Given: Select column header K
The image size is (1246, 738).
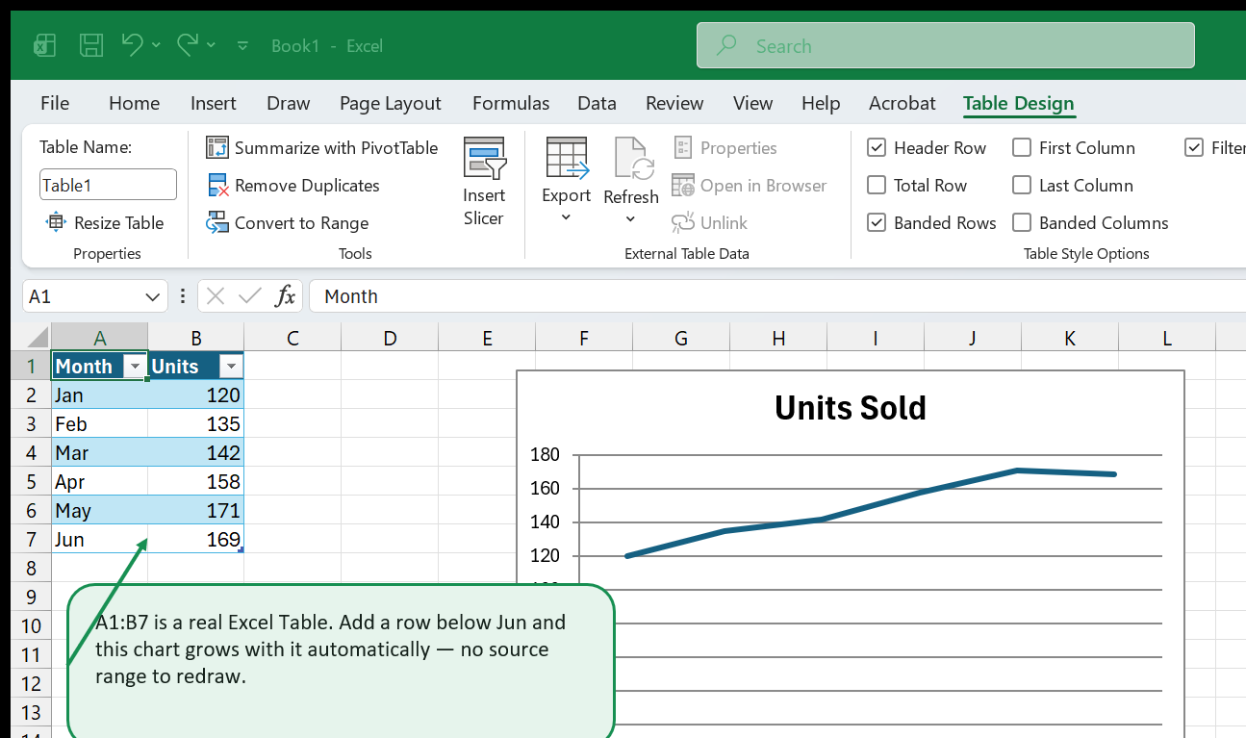Looking at the screenshot, I should click(x=1070, y=338).
